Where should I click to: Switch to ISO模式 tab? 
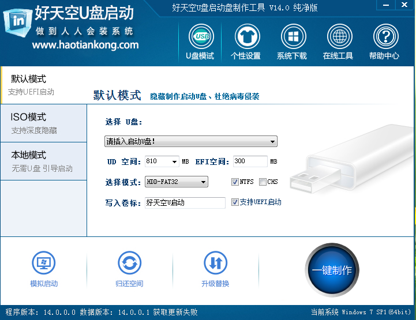pyautogui.click(x=43, y=123)
